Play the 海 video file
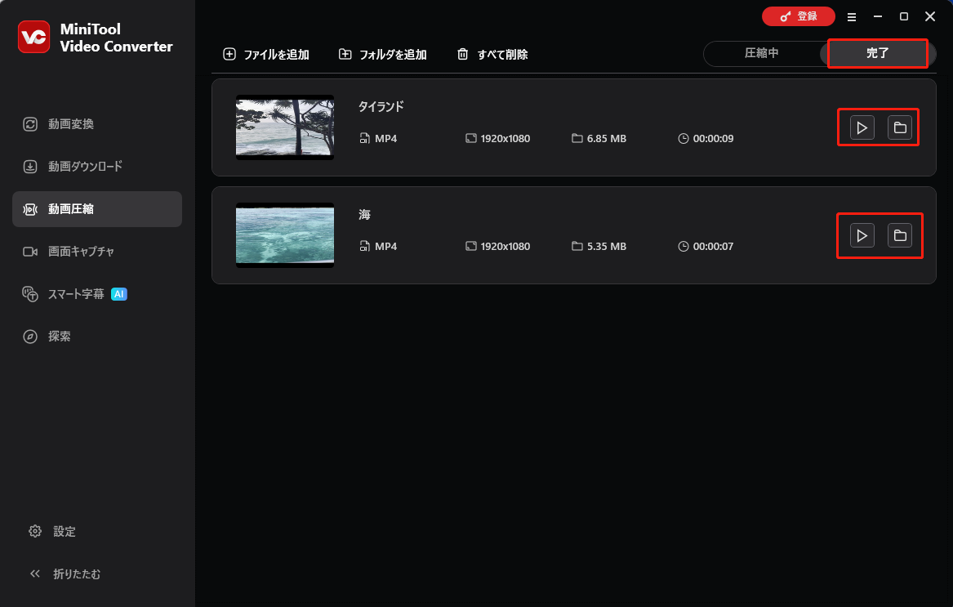The width and height of the screenshot is (953, 607). [x=861, y=235]
